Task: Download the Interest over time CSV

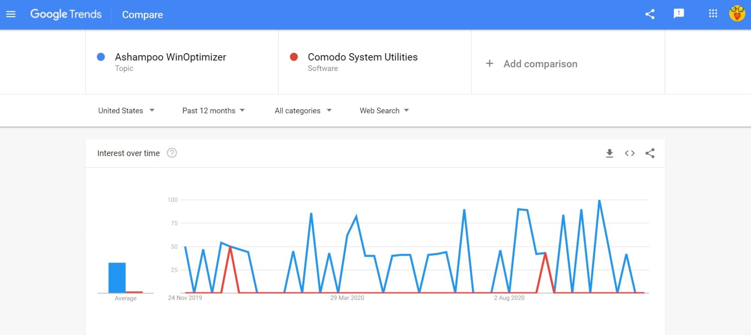Action: click(609, 153)
